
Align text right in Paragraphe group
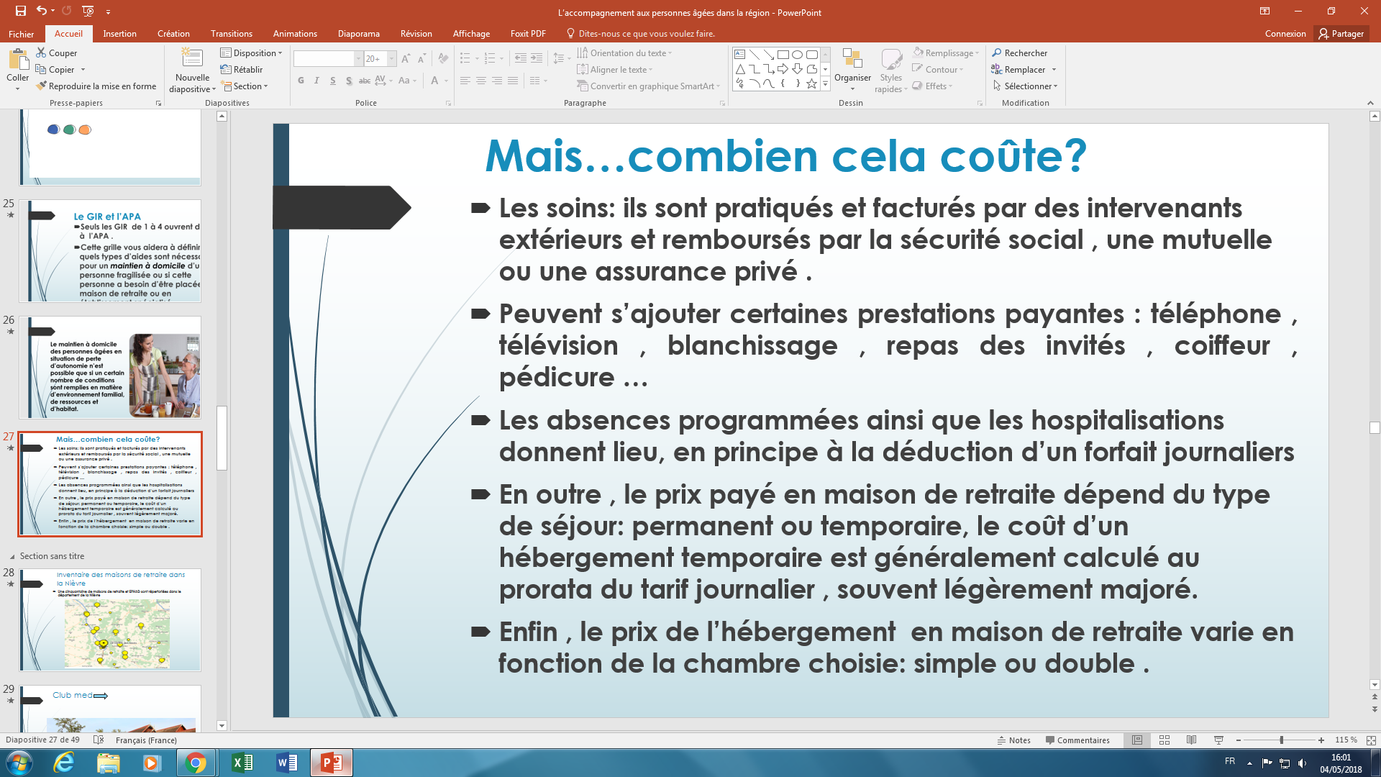coord(497,81)
